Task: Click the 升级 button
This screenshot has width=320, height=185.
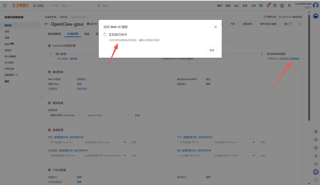Action: pos(233,24)
